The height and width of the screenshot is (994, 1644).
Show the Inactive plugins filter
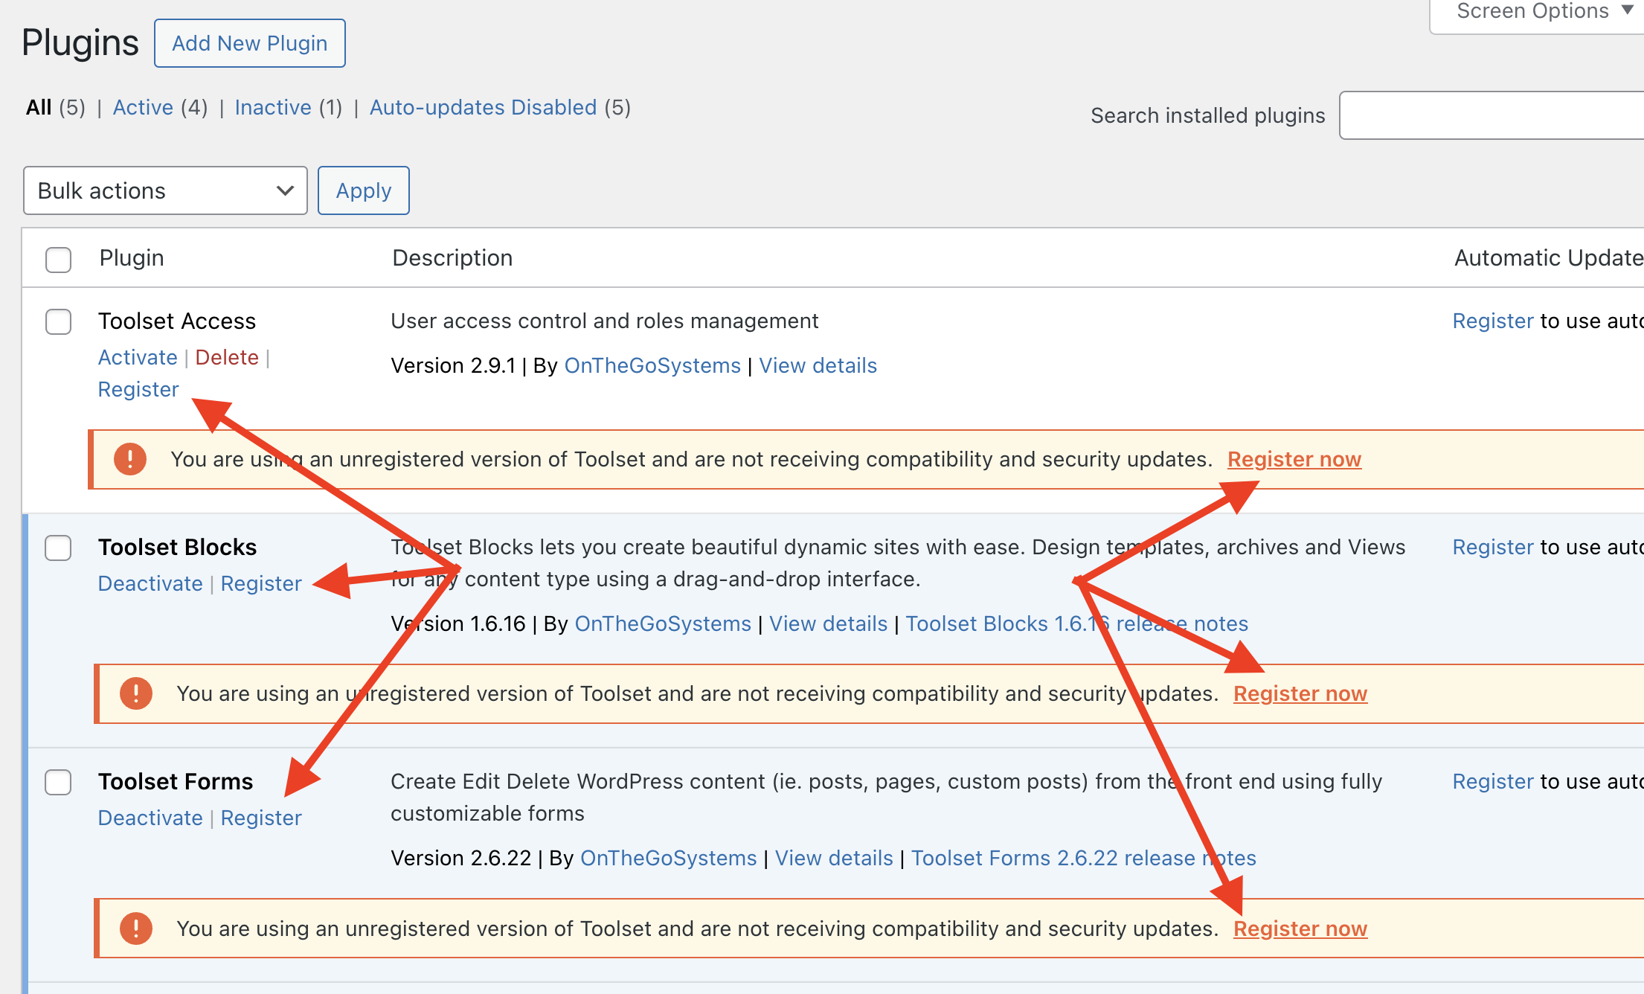[273, 108]
